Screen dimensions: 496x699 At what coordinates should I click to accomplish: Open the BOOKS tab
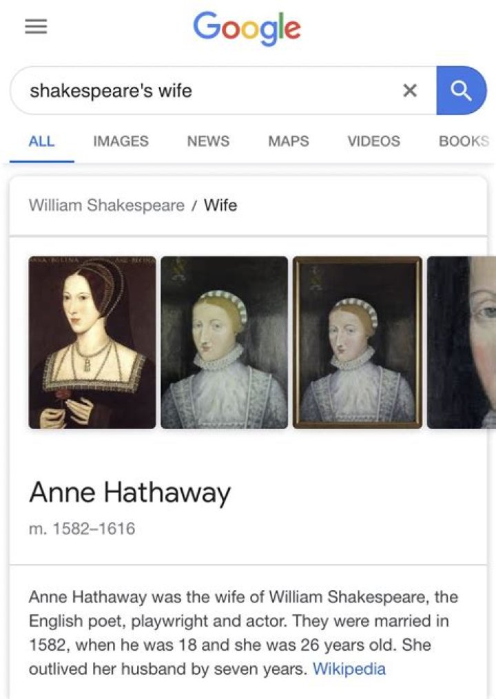tap(464, 141)
